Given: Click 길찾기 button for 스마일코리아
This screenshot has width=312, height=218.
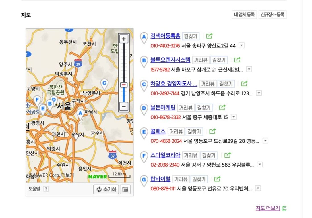Looking at the screenshot, I should click(x=209, y=155).
